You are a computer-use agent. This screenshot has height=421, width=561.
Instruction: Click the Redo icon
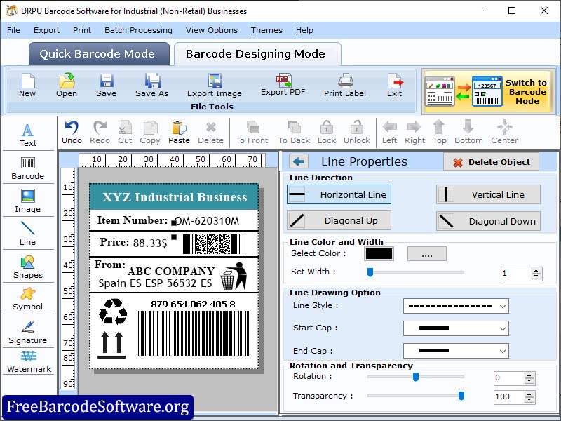[100, 133]
